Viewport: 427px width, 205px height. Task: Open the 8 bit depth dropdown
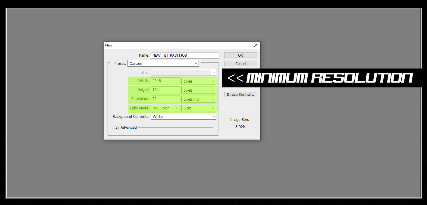pyautogui.click(x=199, y=108)
